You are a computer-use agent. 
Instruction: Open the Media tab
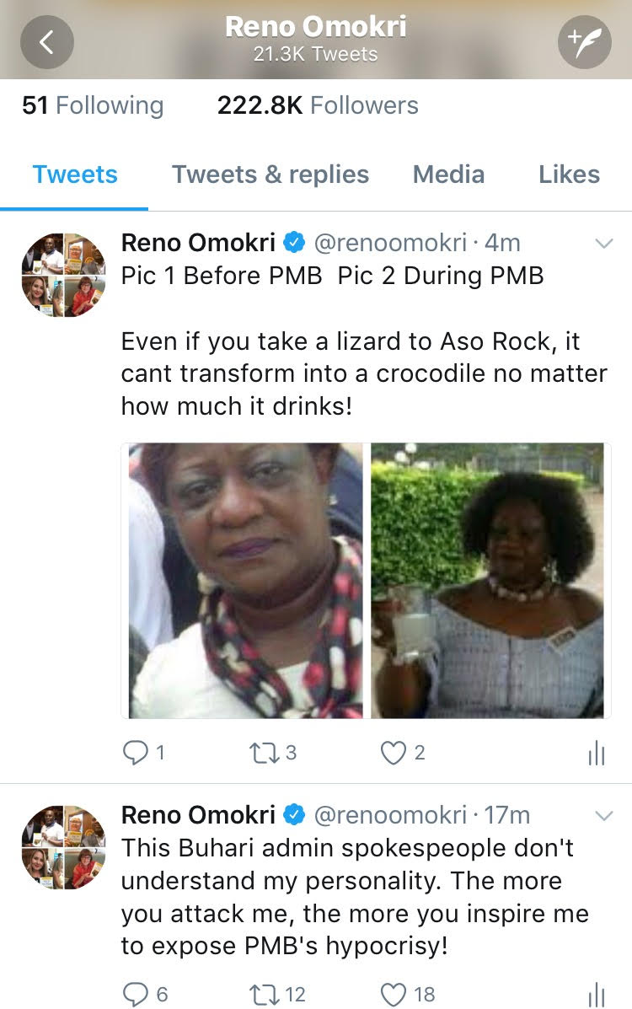[448, 174]
